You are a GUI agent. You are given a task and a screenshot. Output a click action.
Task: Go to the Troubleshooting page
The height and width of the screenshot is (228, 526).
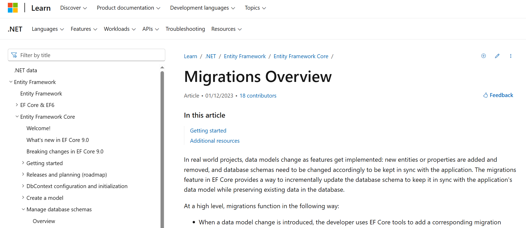pos(185,29)
